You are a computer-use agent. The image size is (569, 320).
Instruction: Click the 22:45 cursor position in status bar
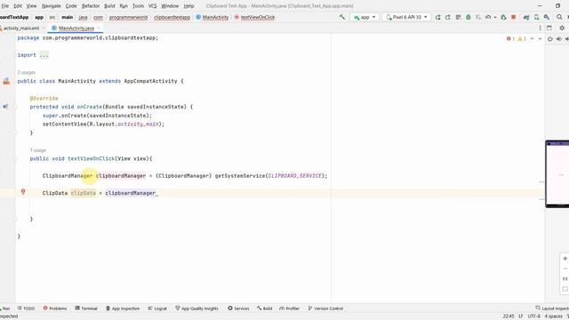pyautogui.click(x=509, y=316)
